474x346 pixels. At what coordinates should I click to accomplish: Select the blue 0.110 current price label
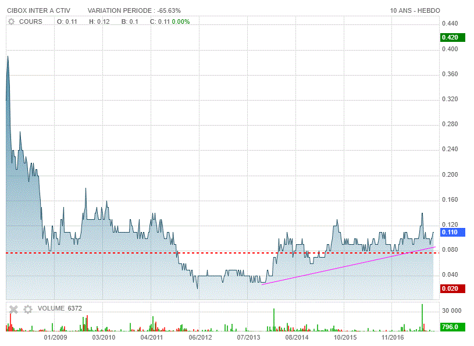pyautogui.click(x=452, y=233)
